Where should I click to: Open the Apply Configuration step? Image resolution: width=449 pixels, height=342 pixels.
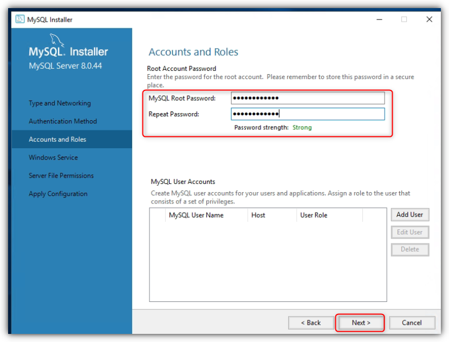pos(58,194)
